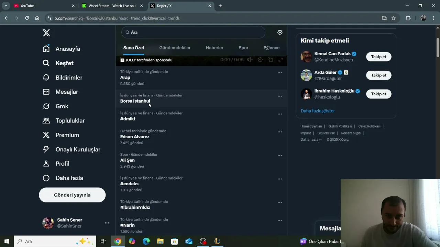Switch to Wscel Stream browser tab

pos(113,6)
